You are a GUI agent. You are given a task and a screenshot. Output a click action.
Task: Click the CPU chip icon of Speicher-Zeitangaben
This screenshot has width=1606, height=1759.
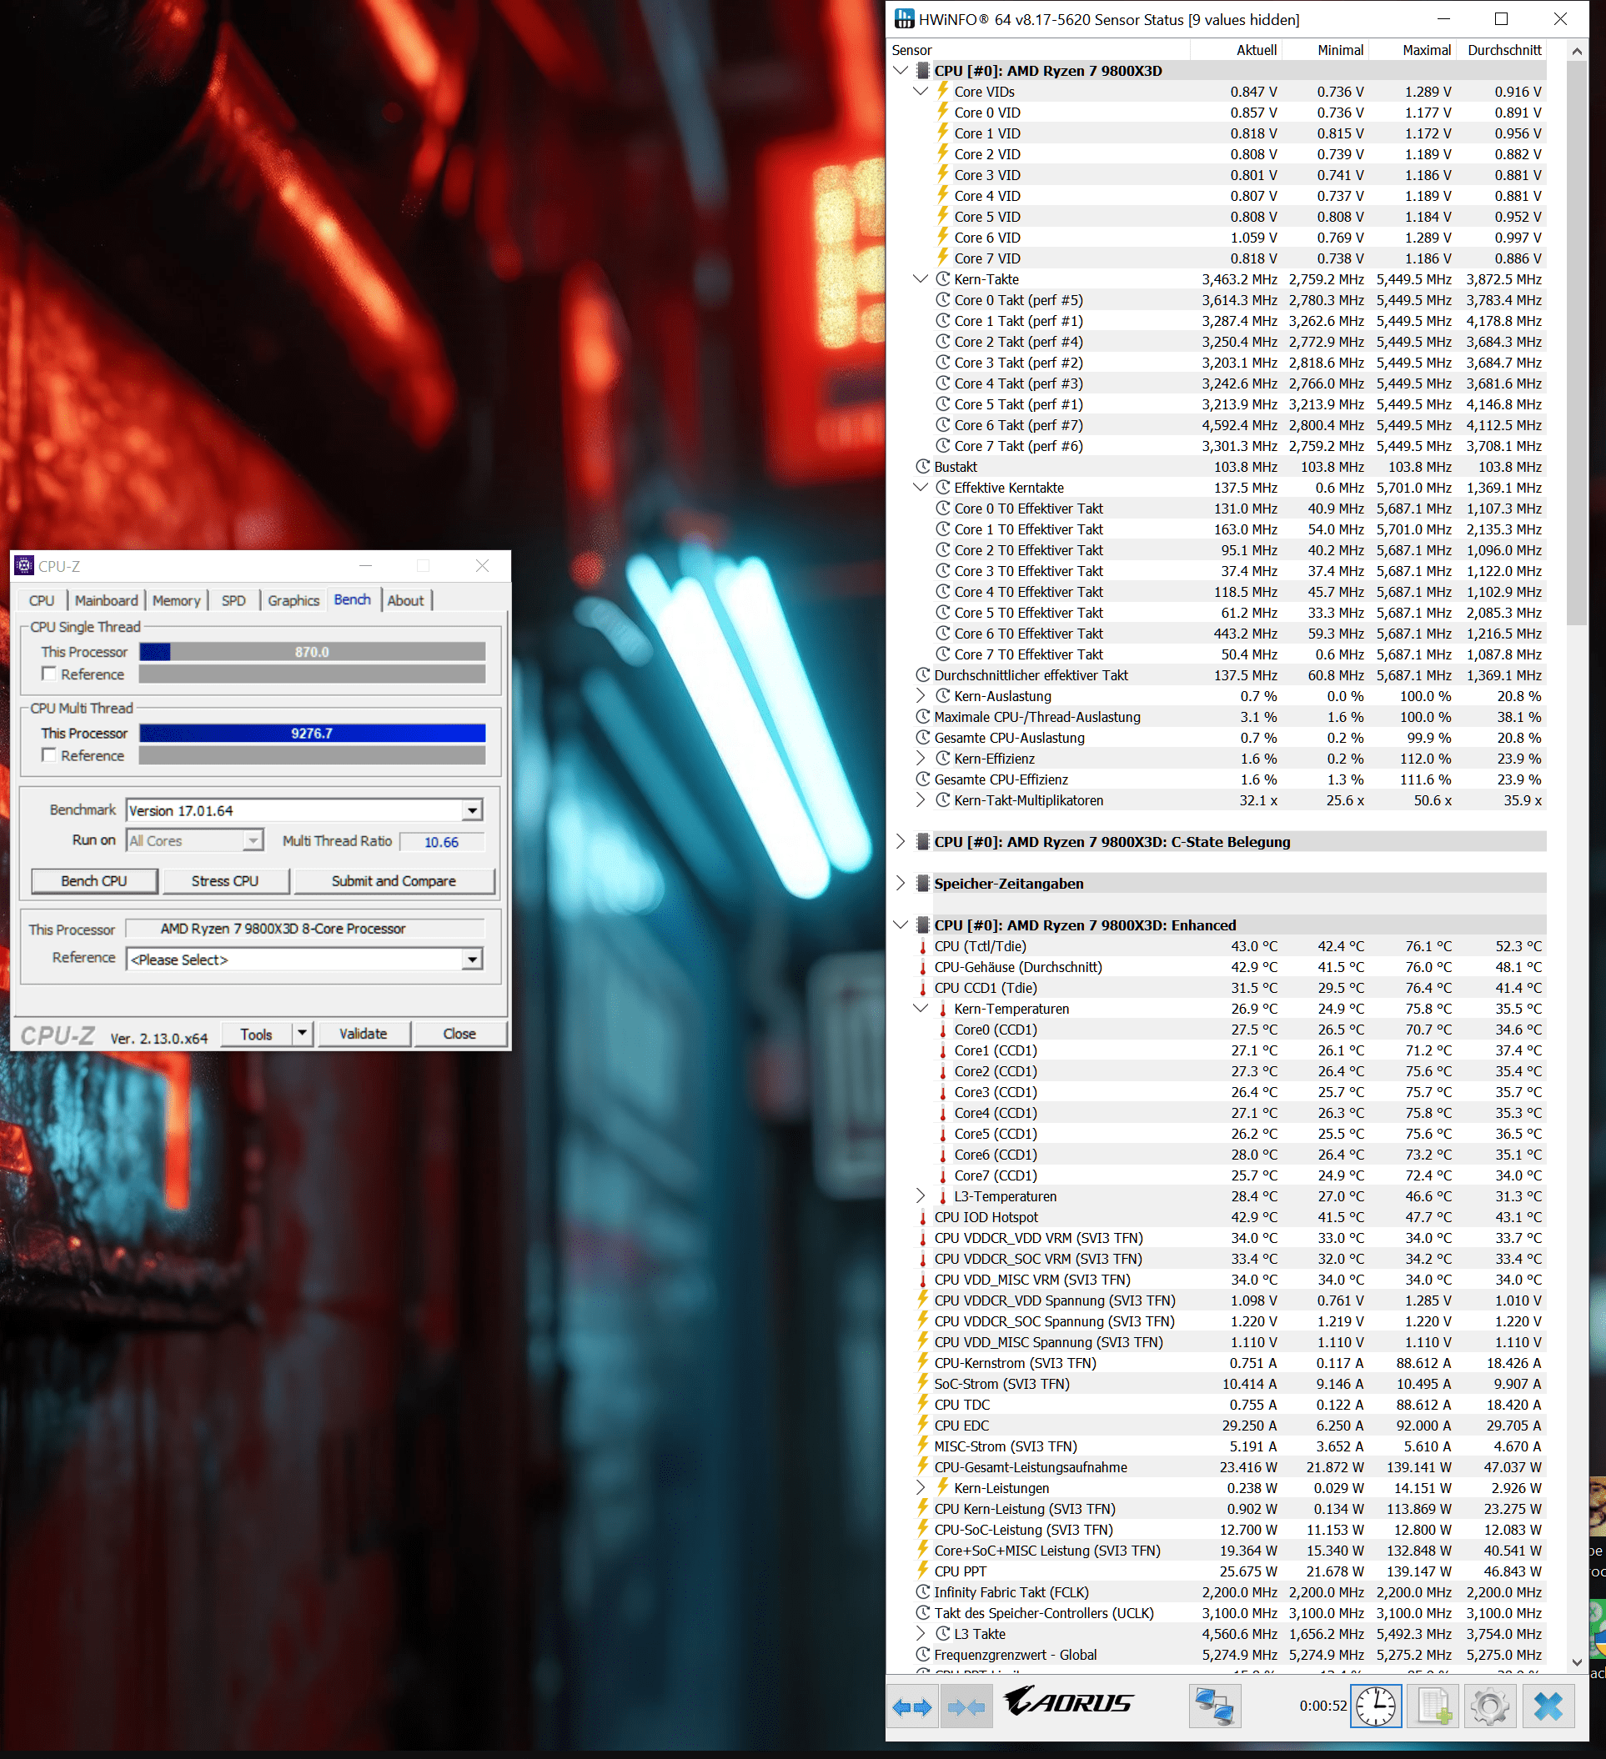[x=921, y=883]
